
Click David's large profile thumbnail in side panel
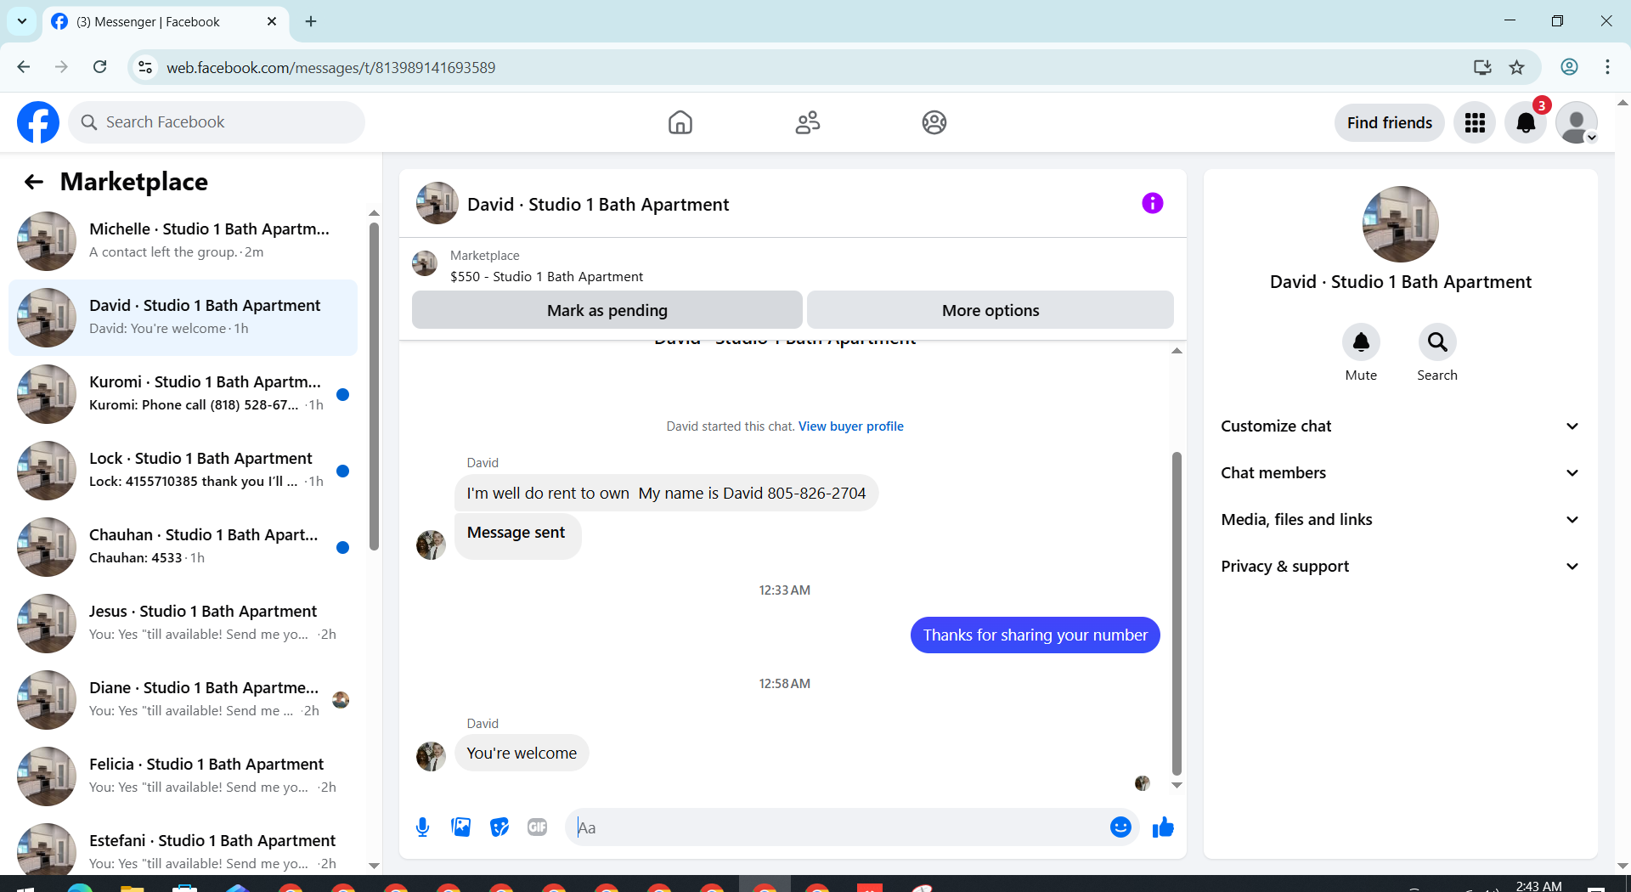tap(1400, 224)
